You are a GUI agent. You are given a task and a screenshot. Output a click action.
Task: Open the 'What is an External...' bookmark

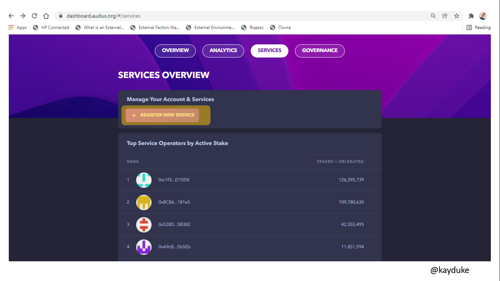100,27
